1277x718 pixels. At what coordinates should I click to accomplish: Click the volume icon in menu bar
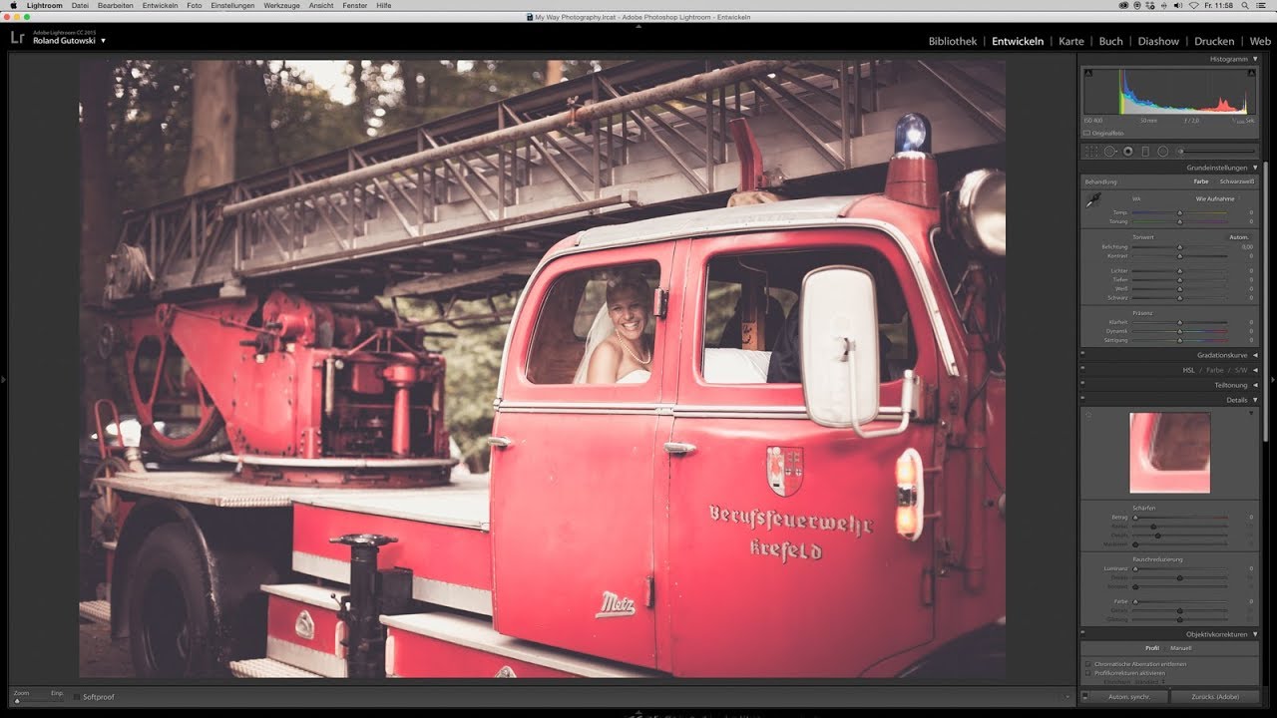(1177, 6)
